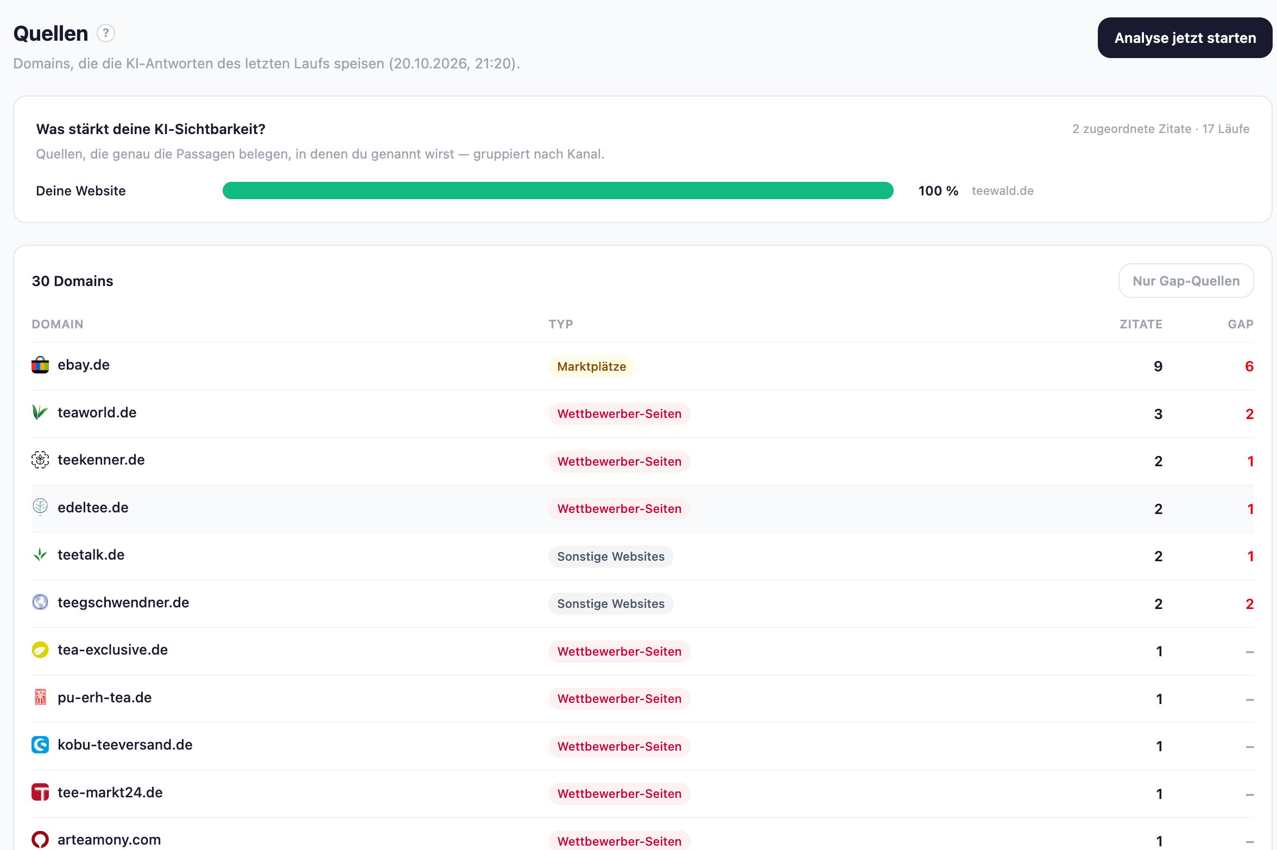Click the help question mark icon beside Quellen
Image resolution: width=1277 pixels, height=850 pixels.
coord(106,33)
